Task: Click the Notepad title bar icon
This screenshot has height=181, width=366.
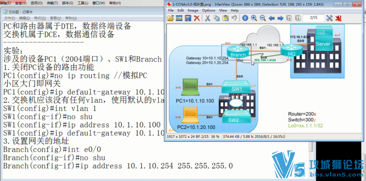Action: pos(6,12)
